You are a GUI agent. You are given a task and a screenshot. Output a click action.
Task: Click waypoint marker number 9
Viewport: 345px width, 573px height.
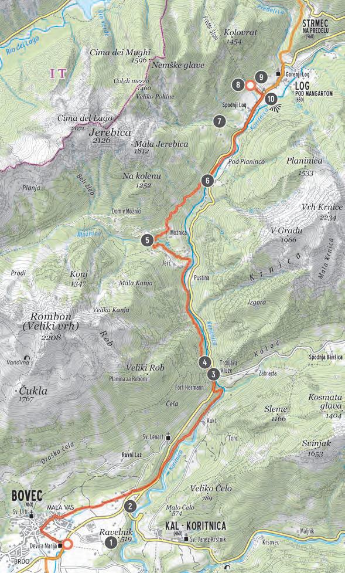pos(261,77)
